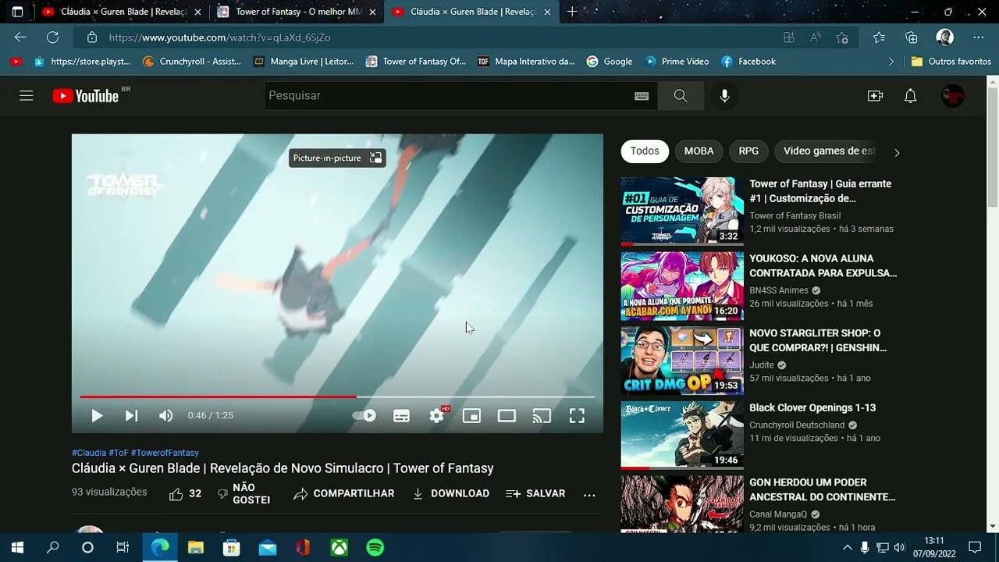Start voice search with microphone
The image size is (999, 562).
(725, 95)
